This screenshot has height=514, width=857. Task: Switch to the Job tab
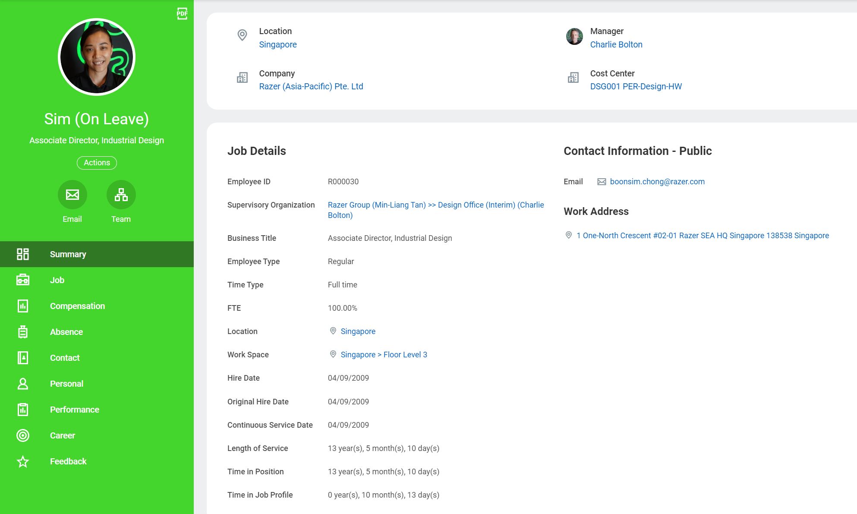(x=97, y=280)
